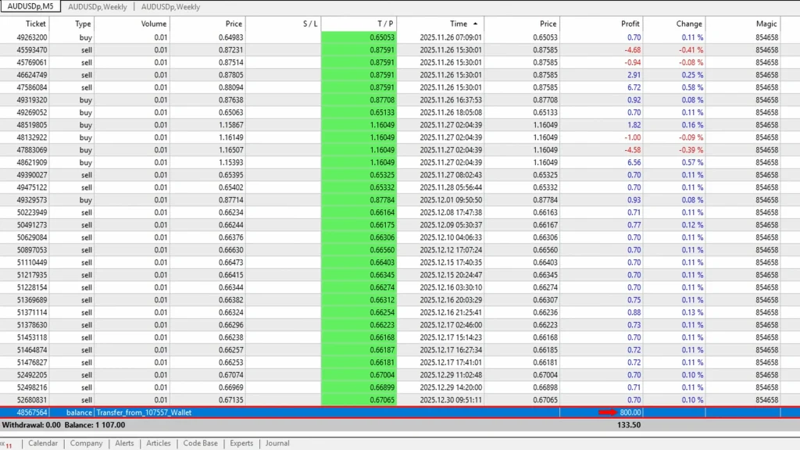Click the red arrow icon beside 800.00

point(609,412)
